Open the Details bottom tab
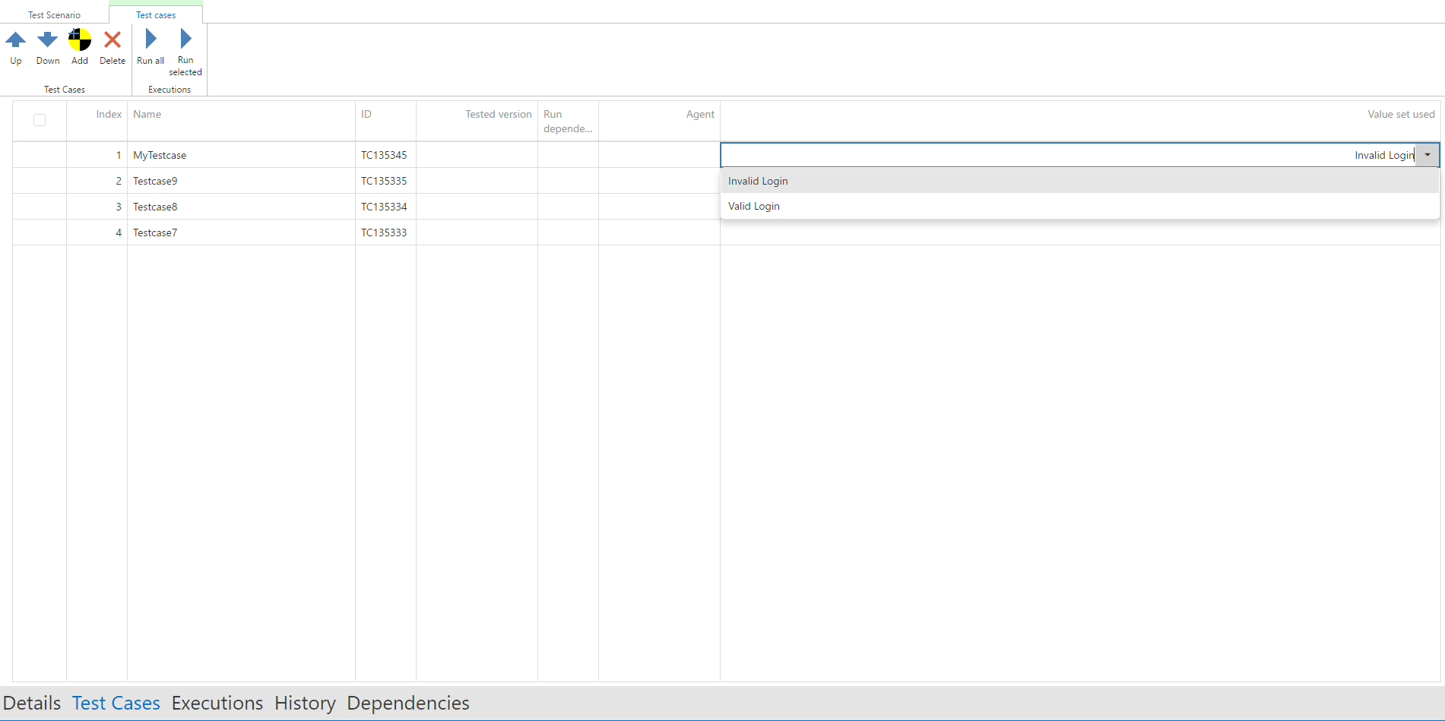This screenshot has height=721, width=1445. click(x=32, y=703)
